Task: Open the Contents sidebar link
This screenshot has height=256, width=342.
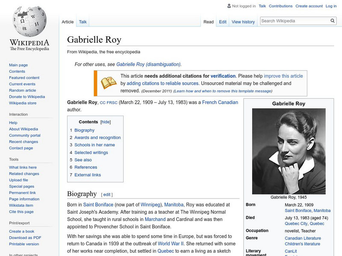Action: [x=17, y=71]
